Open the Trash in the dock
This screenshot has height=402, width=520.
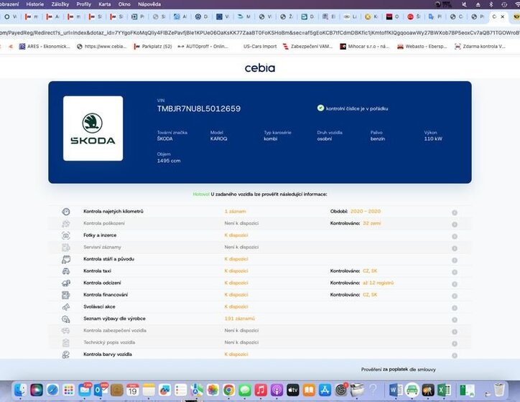click(x=499, y=390)
